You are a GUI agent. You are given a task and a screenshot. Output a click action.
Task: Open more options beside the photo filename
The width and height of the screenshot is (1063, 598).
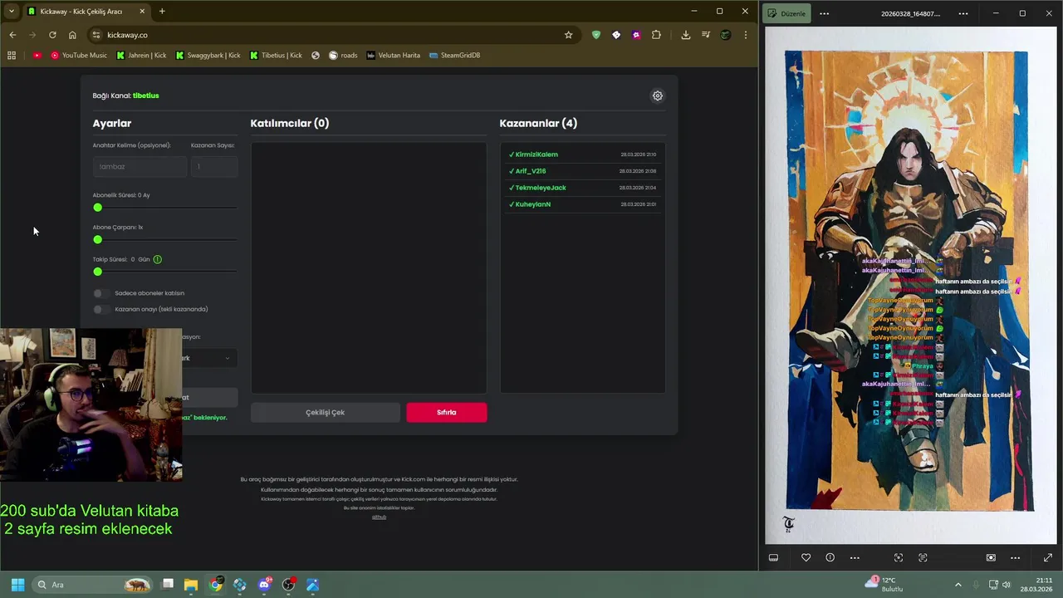coord(963,13)
